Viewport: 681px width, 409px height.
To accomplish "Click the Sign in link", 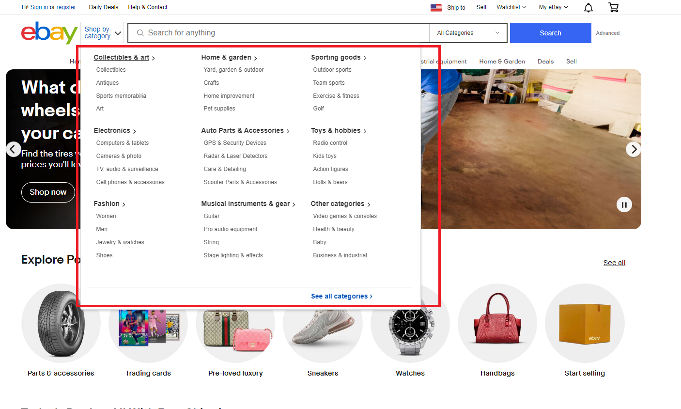I will point(39,7).
